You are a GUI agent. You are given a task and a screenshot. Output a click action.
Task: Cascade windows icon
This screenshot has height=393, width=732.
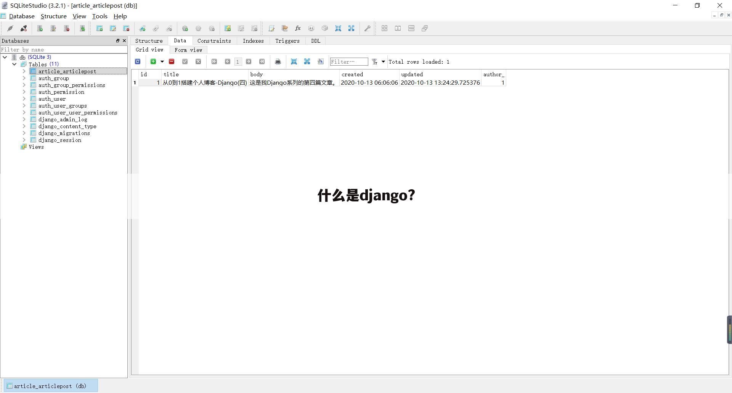pyautogui.click(x=424, y=28)
